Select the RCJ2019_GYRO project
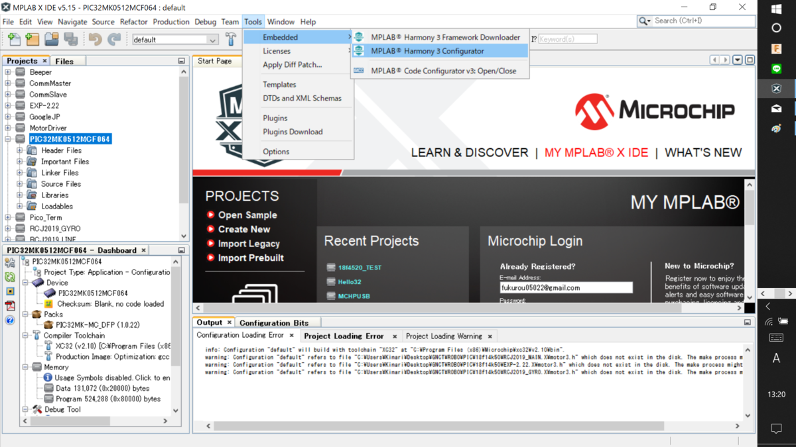This screenshot has height=447, width=796. 54,228
